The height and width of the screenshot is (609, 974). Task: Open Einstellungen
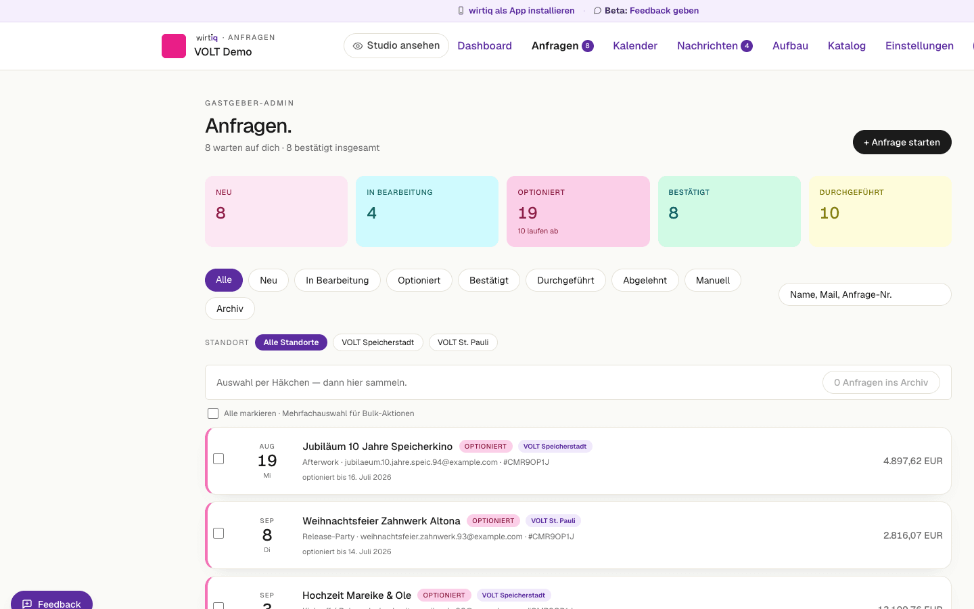[919, 46]
